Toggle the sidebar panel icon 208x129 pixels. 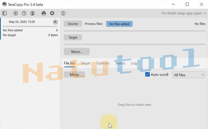pos(4,13)
